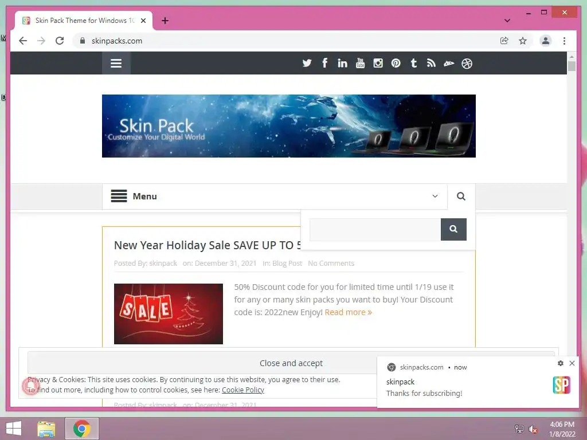Select the Skin Pack Theme tab
The height and width of the screenshot is (440, 587).
(x=84, y=21)
